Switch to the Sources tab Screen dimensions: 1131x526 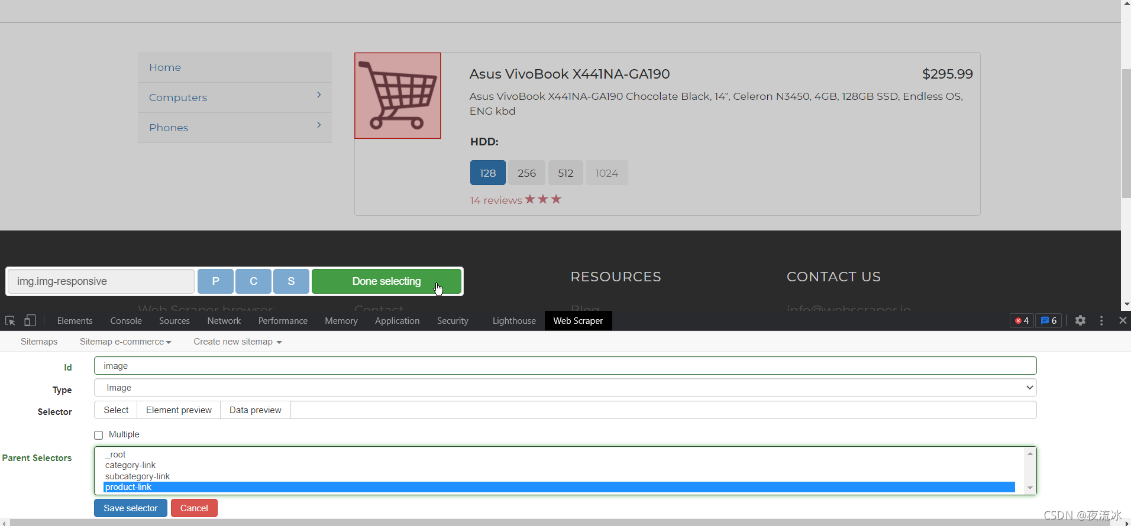click(175, 321)
